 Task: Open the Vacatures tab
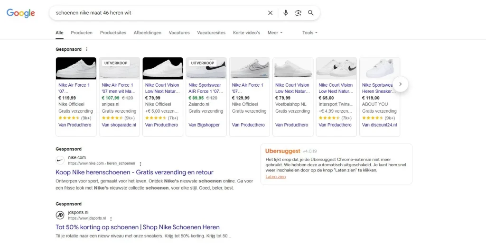click(179, 33)
